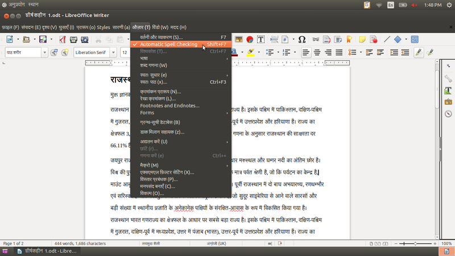Image resolution: width=455 pixels, height=256 pixels.
Task: Decrease paragraph spacing icon
Action: 380,52
